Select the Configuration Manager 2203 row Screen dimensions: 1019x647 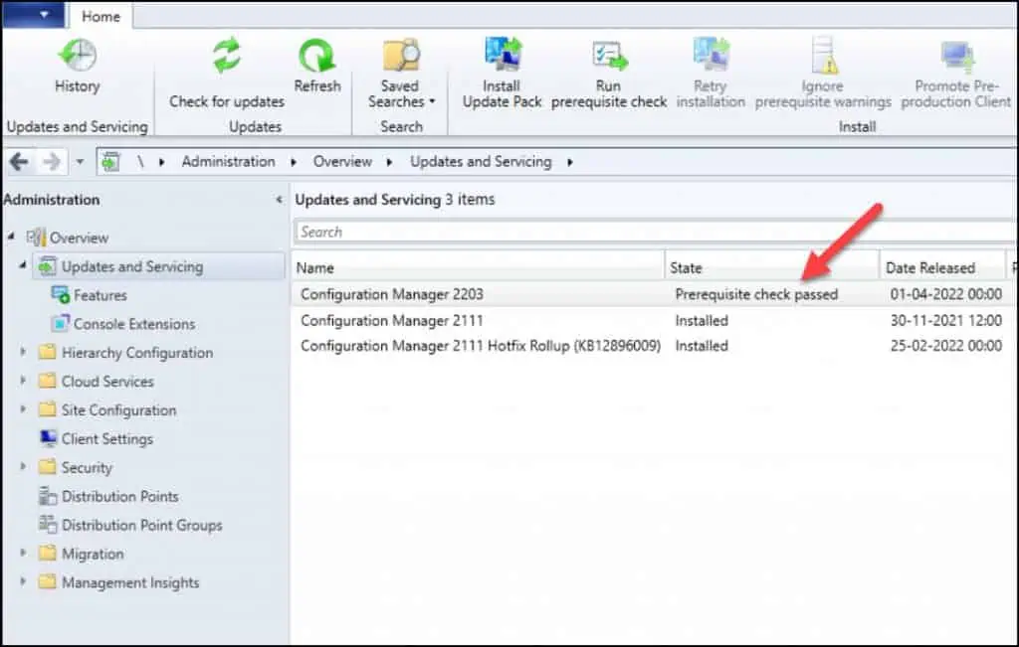tap(655, 294)
